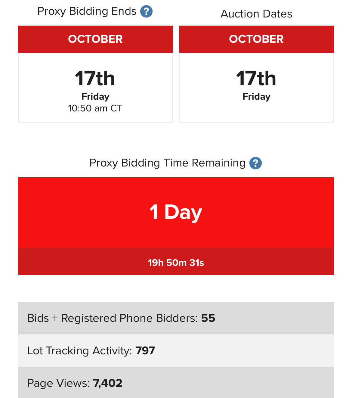Click the Bids + Registered Phone Bidders label

click(113, 318)
